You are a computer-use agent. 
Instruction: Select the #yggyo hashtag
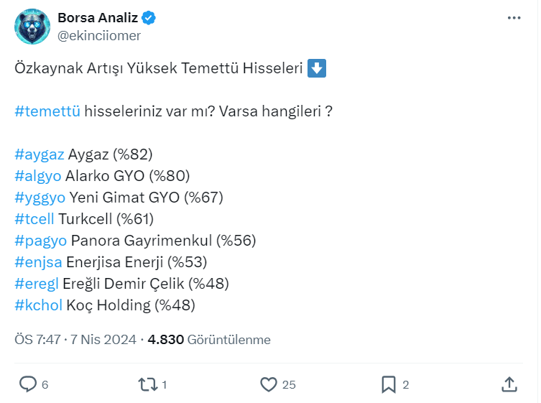[40, 198]
